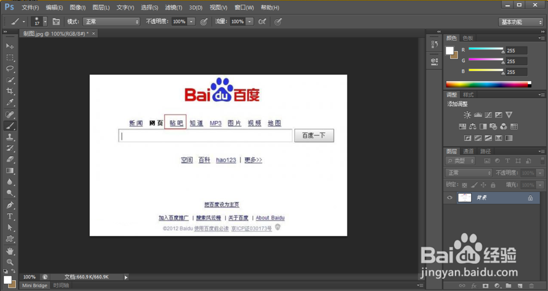Open the History panel icon
548x291 pixels.
click(x=435, y=44)
